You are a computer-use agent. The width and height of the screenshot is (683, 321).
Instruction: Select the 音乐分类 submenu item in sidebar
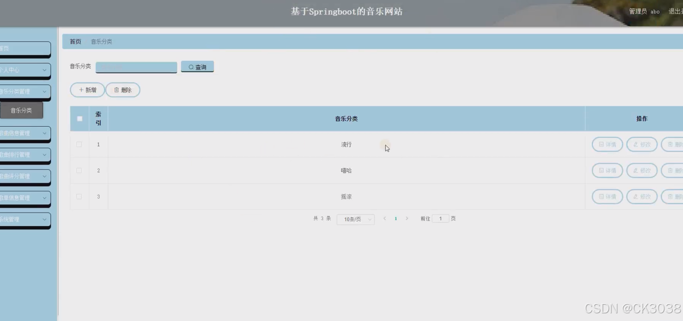point(22,110)
